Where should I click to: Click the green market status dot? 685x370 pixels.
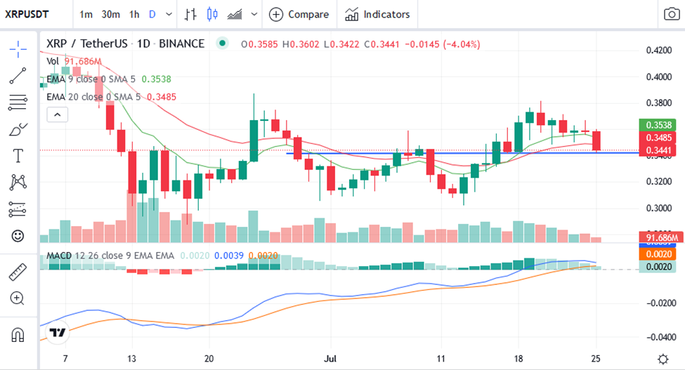[x=223, y=44]
